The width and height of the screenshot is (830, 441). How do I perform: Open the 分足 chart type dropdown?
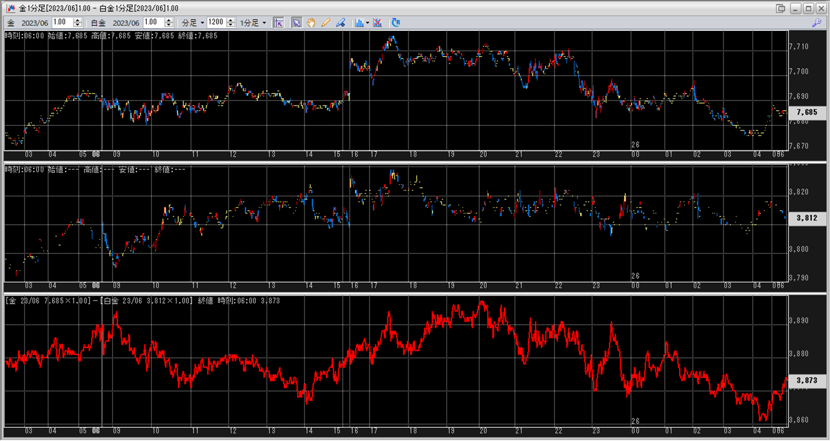[x=202, y=23]
